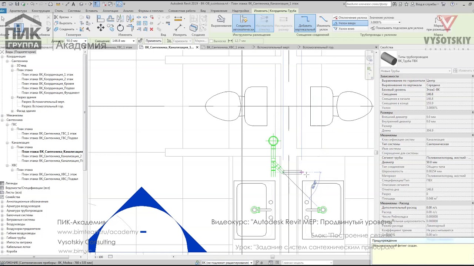
Task: Toggle Показывать подсказки для уклона
Action: [x=396, y=28]
